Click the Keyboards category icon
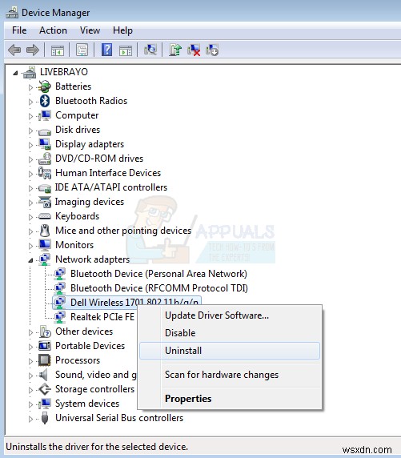 [45, 216]
